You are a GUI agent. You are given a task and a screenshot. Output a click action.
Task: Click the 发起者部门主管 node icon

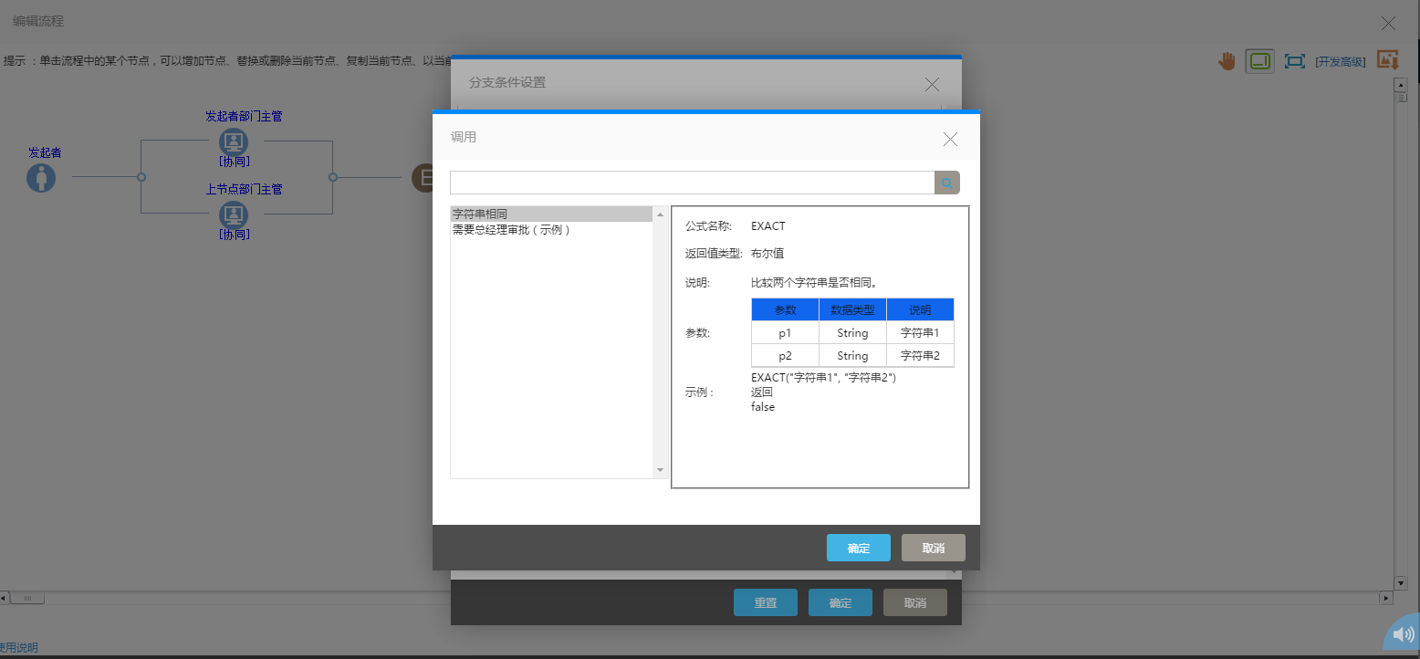point(234,141)
